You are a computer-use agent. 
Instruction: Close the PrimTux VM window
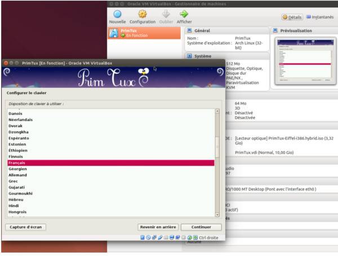[x=6, y=63]
